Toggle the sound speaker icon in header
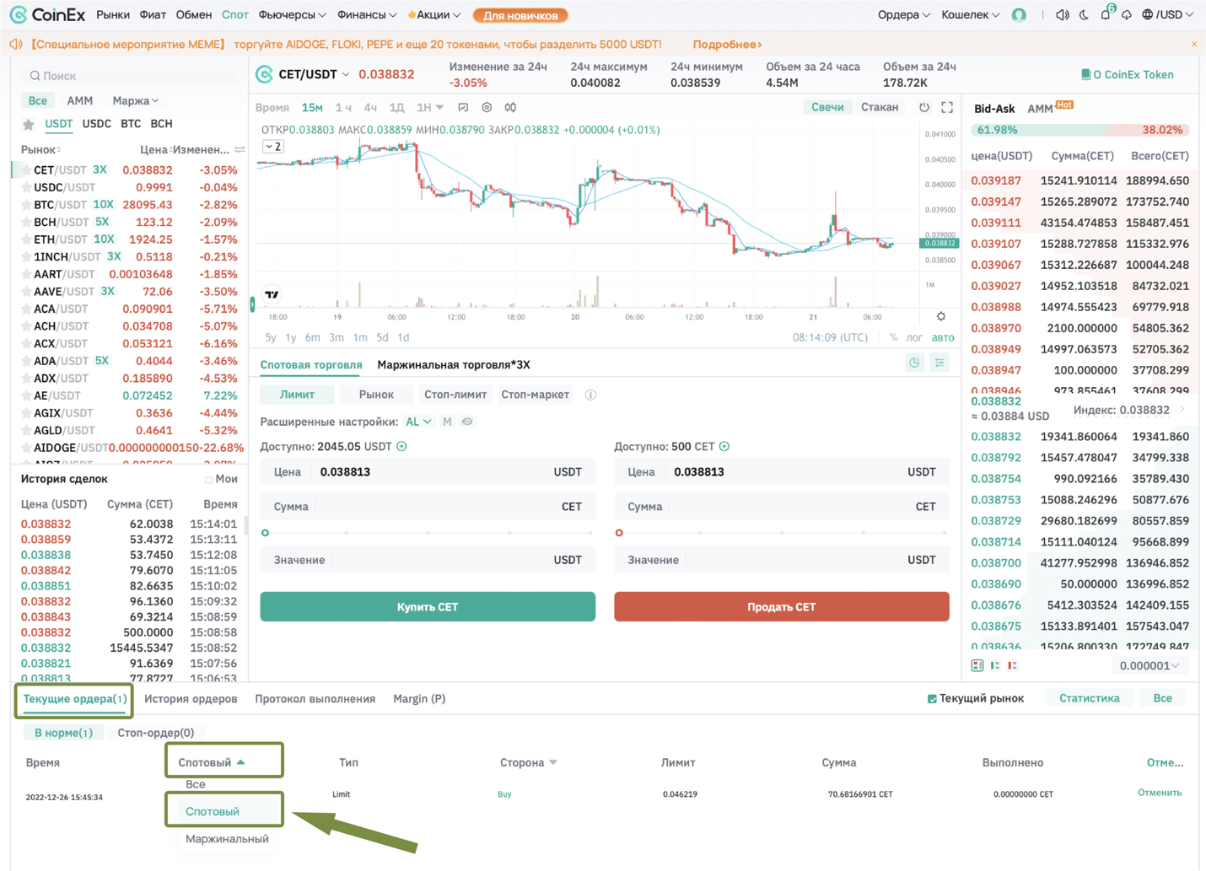Viewport: 1206px width, 871px height. (1063, 15)
